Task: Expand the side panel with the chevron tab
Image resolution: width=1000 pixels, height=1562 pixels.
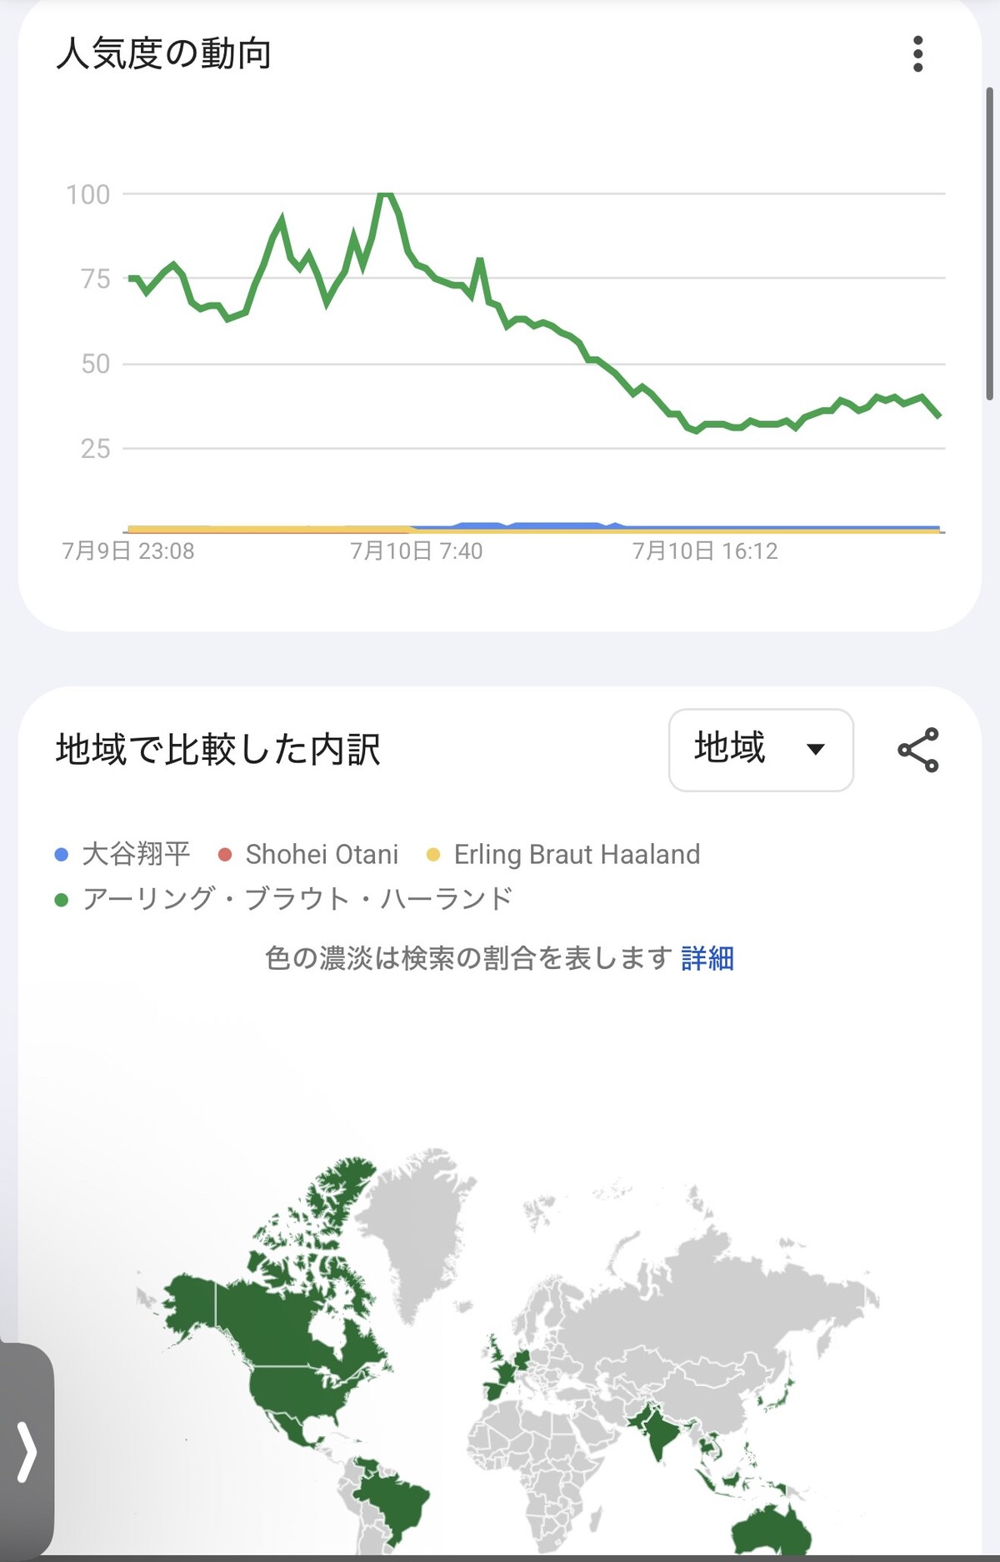Action: tap(27, 1452)
